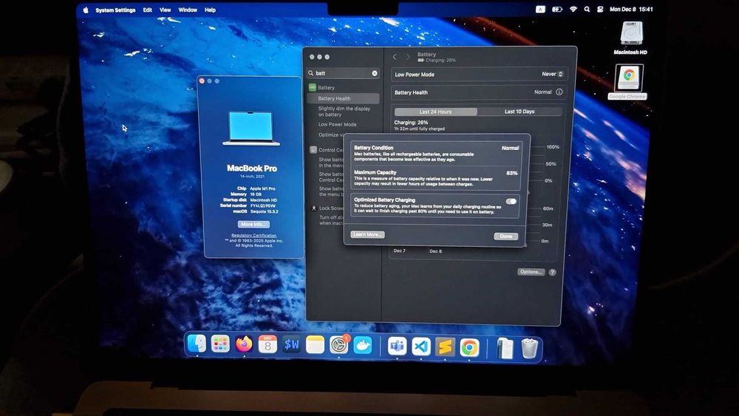Click the Options button

(x=531, y=272)
